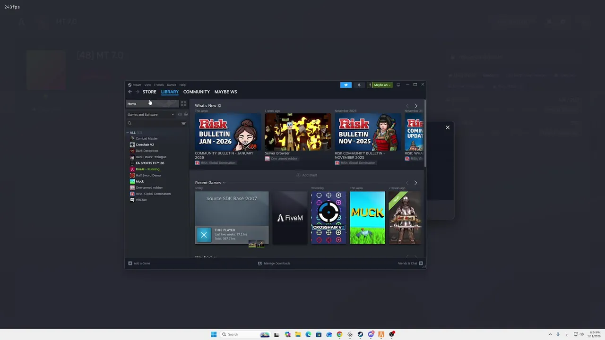The height and width of the screenshot is (340, 605).
Task: Open the Crosshair V2 recent game card
Action: pyautogui.click(x=328, y=218)
